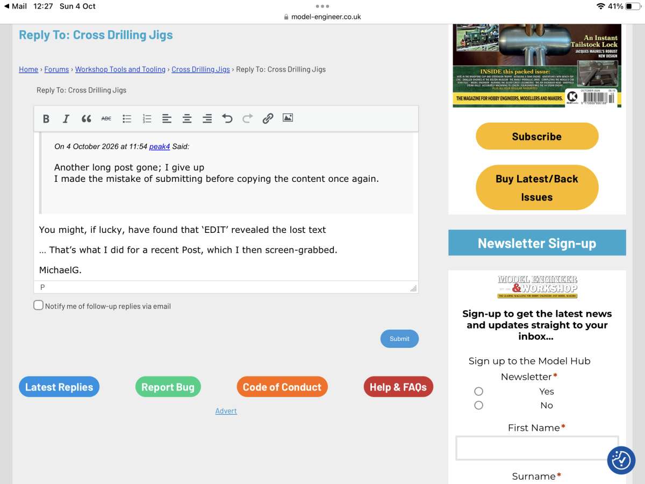
Task: Select Yes for the newsletter
Action: [x=479, y=392]
